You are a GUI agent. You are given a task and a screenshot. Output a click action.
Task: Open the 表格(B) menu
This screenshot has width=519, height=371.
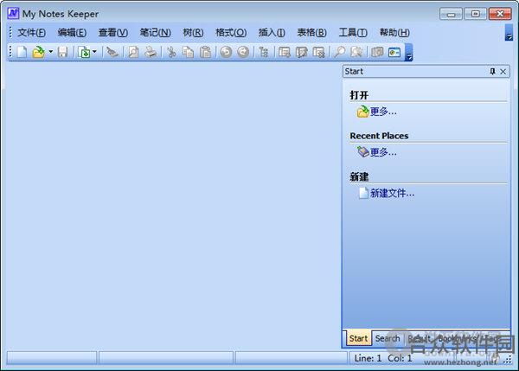(311, 33)
